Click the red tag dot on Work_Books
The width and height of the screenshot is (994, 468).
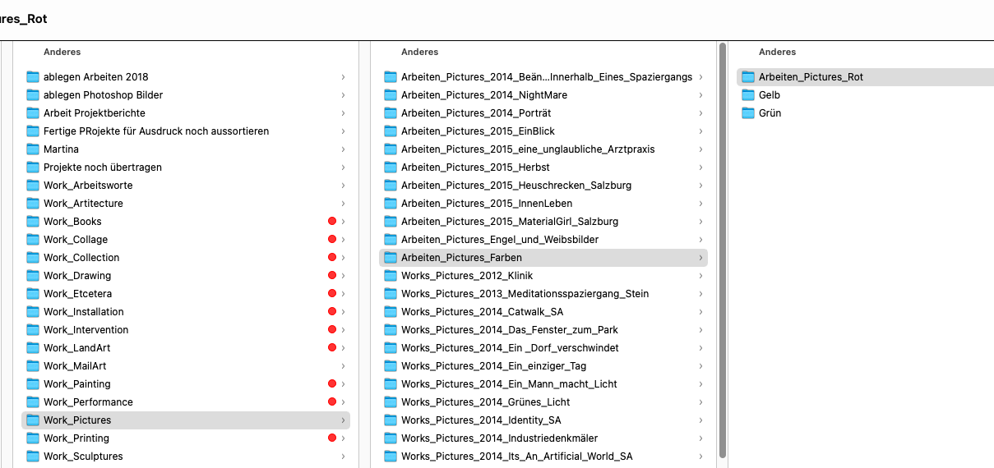click(332, 222)
